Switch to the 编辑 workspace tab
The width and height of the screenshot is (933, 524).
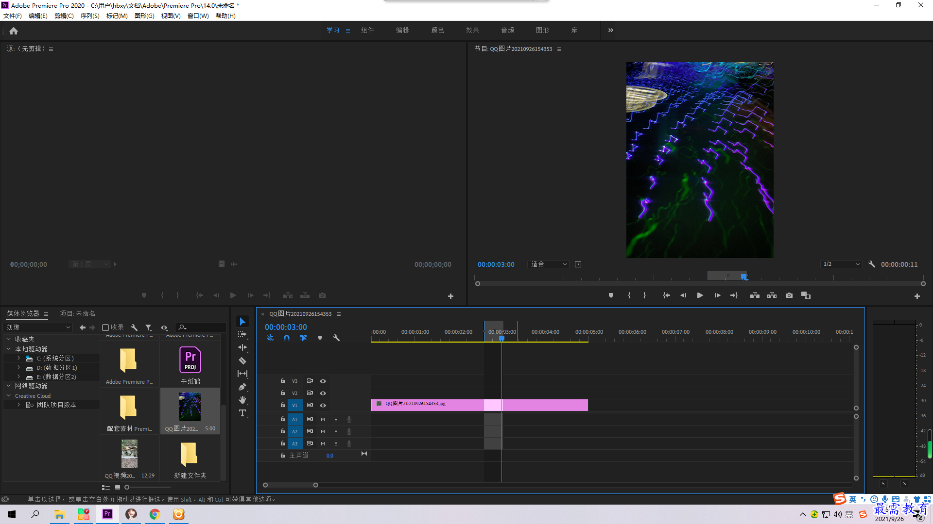point(402,30)
